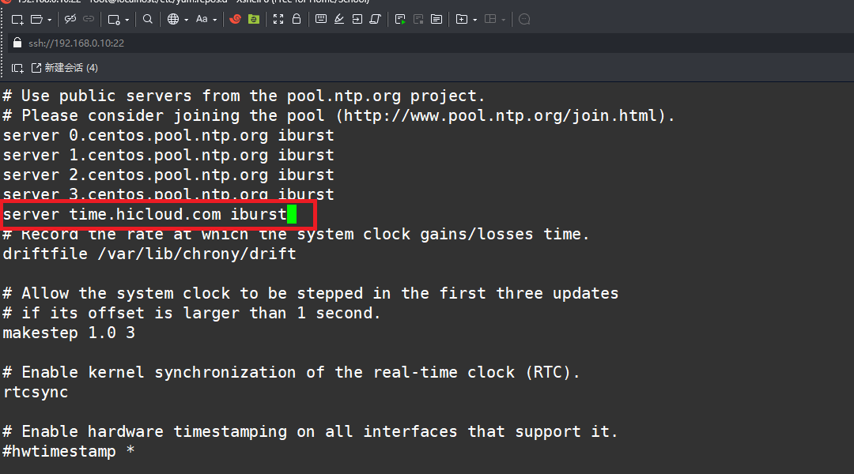854x474 pixels.
Task: Expand the new tab dropdown arrow
Action: pyautogui.click(x=475, y=20)
